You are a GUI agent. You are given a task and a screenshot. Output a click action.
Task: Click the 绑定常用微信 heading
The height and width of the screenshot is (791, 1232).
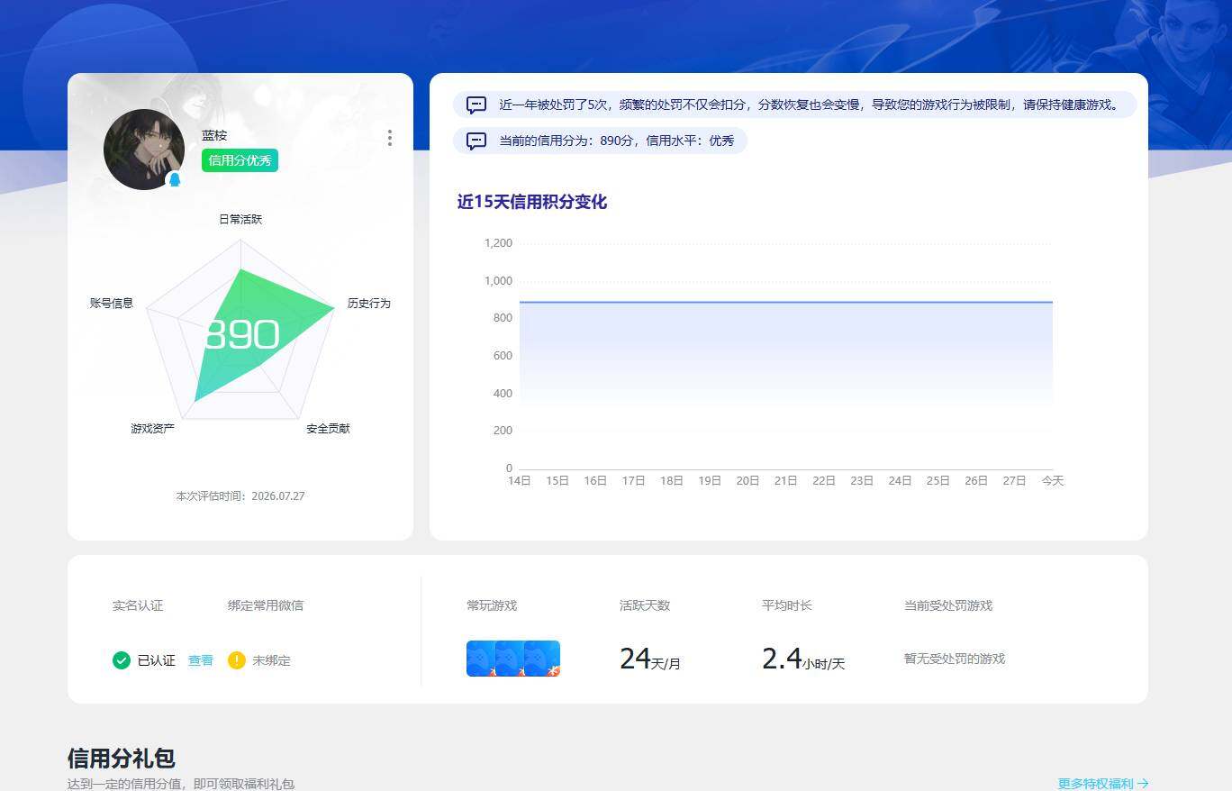[266, 605]
